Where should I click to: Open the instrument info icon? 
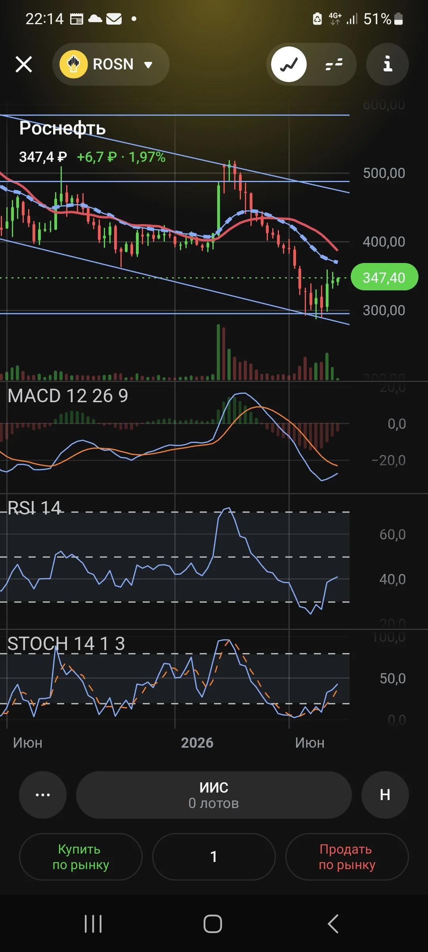pos(387,64)
